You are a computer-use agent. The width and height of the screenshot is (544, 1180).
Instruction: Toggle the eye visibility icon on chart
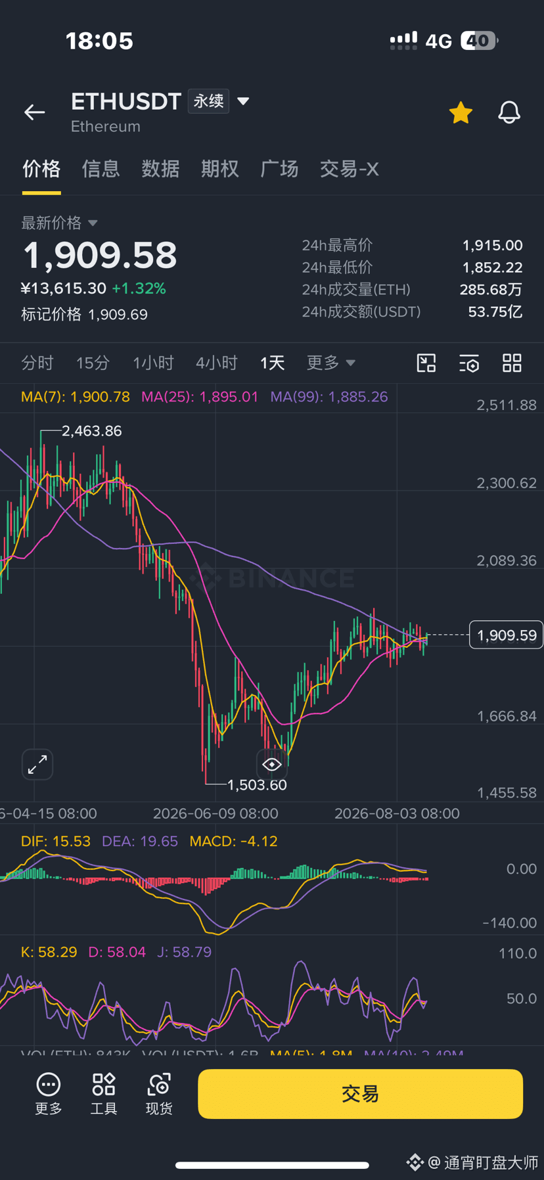[272, 764]
